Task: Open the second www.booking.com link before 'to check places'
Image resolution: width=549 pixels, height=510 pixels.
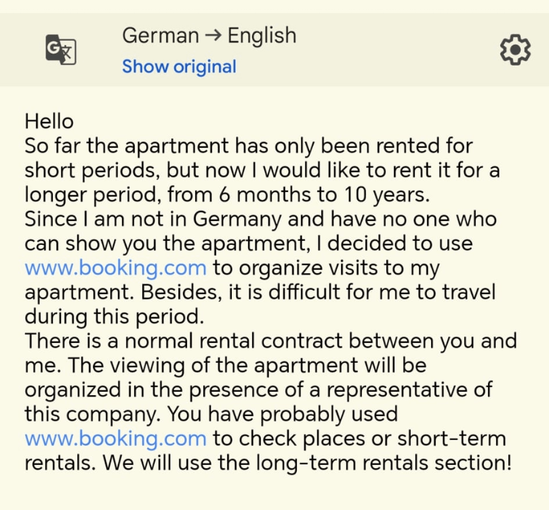Action: coord(115,439)
